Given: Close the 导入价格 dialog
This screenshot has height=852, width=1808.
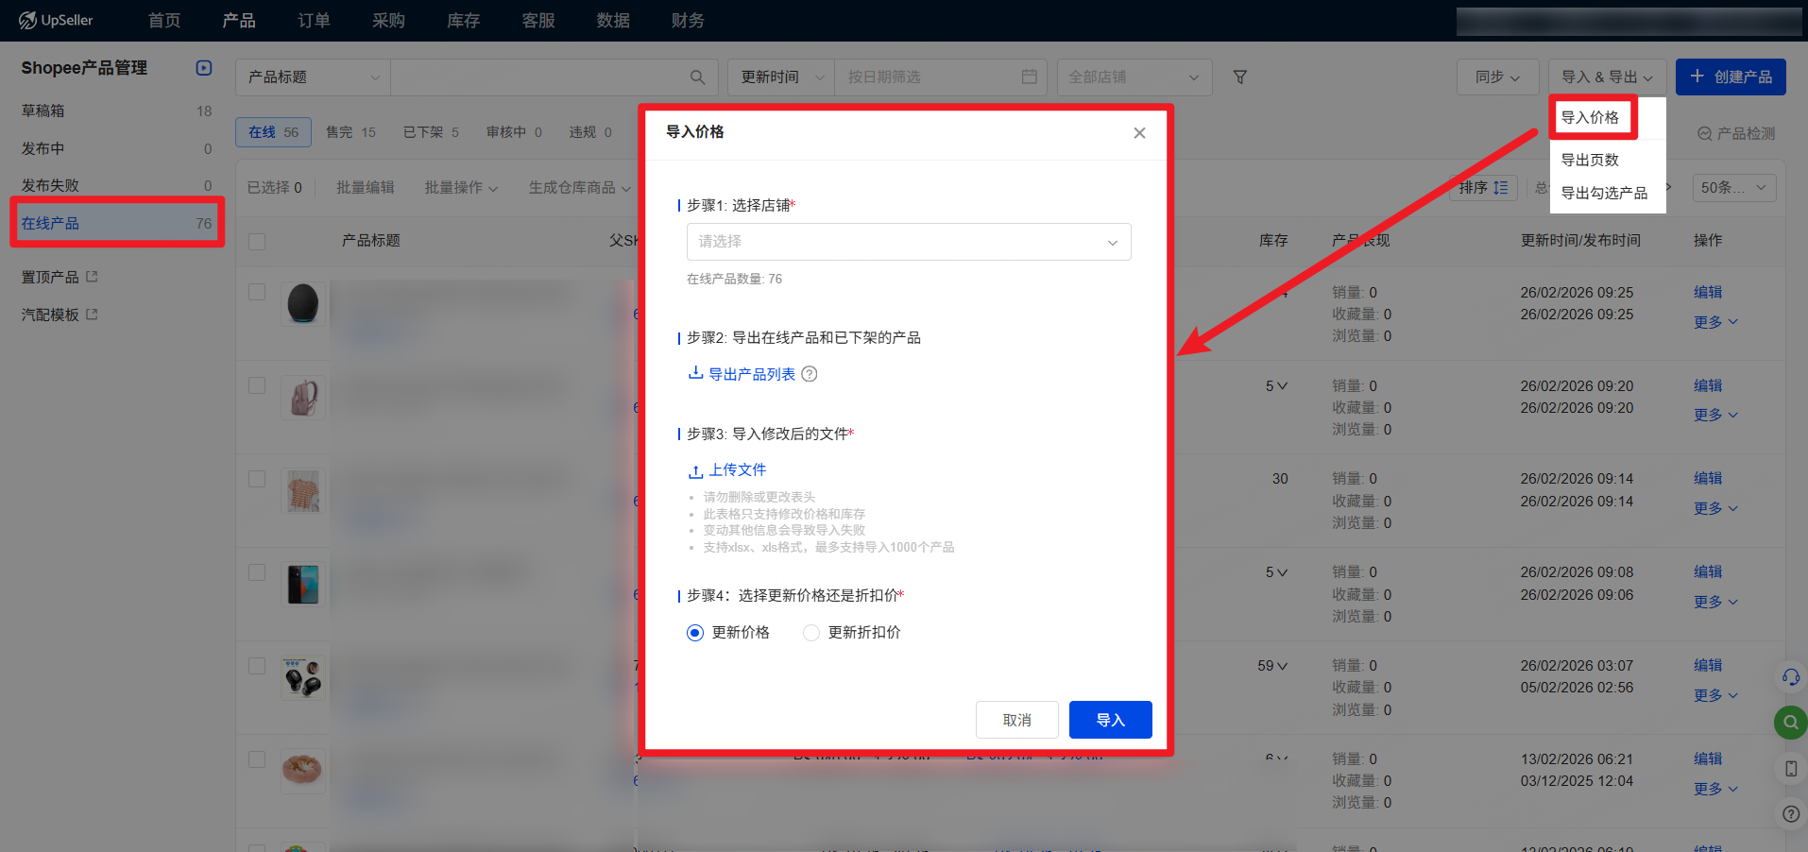Looking at the screenshot, I should click(1139, 133).
